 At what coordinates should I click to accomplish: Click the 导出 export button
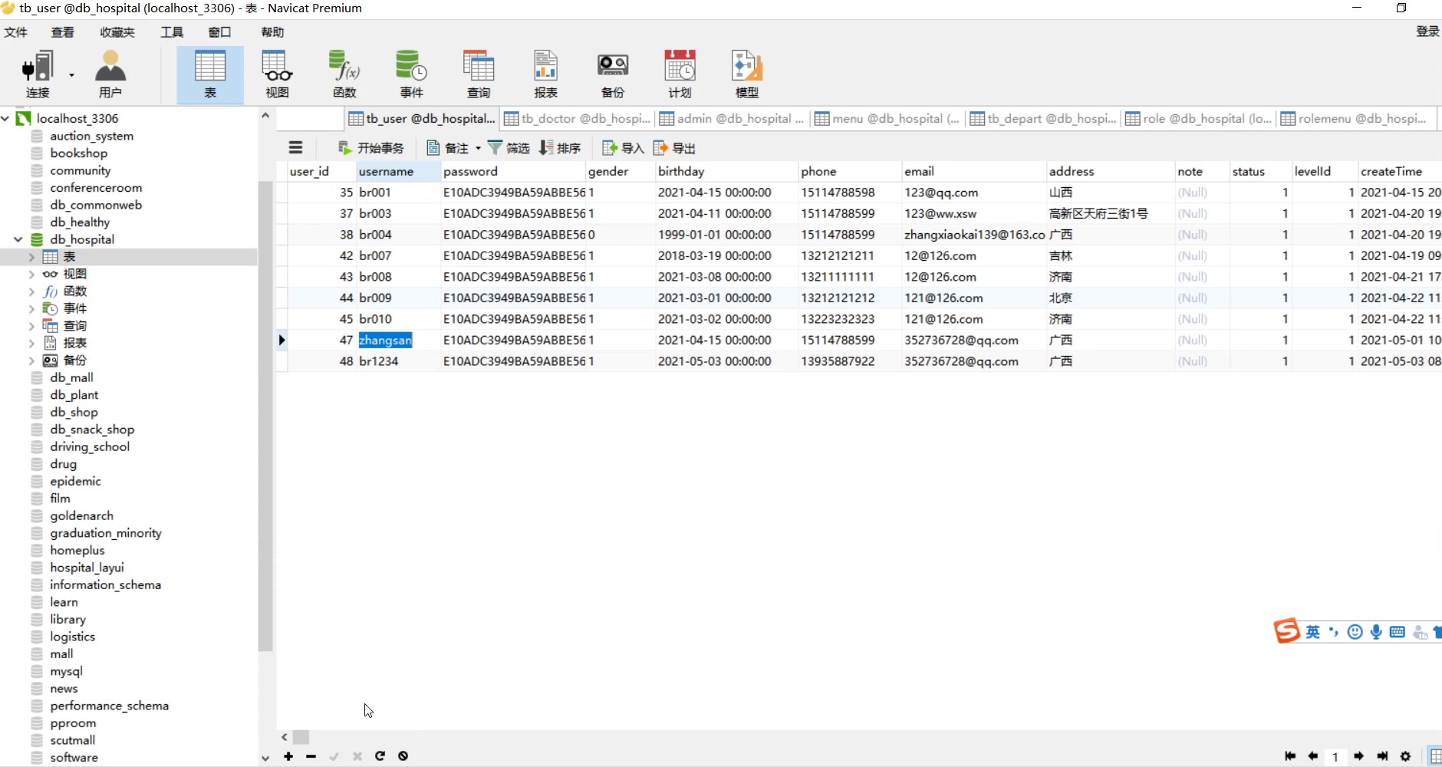(x=675, y=148)
